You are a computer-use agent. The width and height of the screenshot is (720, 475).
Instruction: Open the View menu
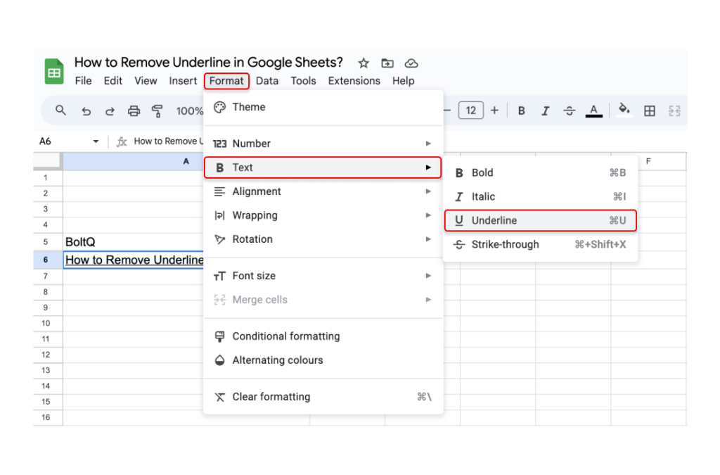click(x=146, y=81)
